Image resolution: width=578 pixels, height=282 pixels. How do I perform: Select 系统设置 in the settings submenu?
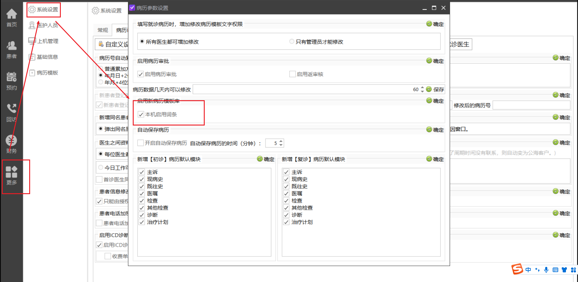43,10
